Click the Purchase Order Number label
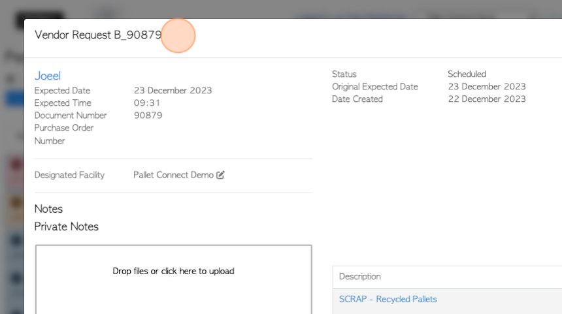This screenshot has height=314, width=562. click(64, 134)
